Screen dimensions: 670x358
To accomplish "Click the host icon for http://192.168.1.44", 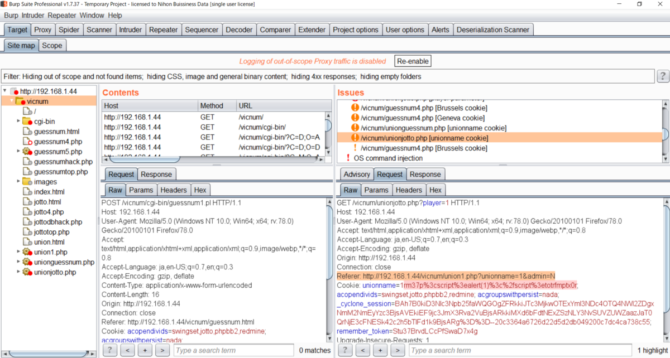I will (x=15, y=91).
